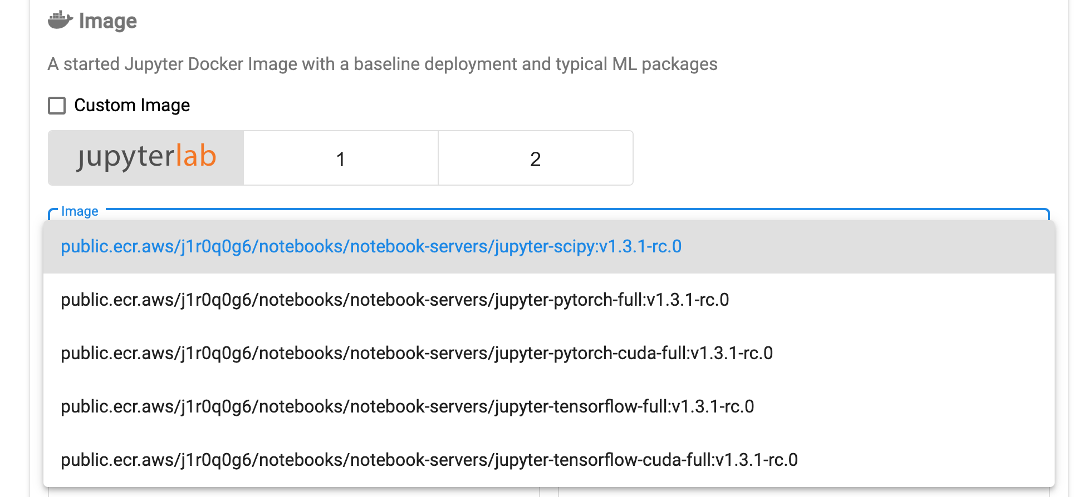The height and width of the screenshot is (497, 1078).
Task: Select the jupyterlab server type
Action: tap(146, 158)
